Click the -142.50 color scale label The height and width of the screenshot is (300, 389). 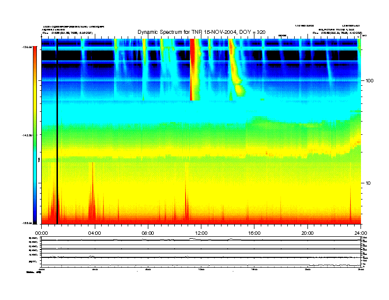[x=27, y=135]
